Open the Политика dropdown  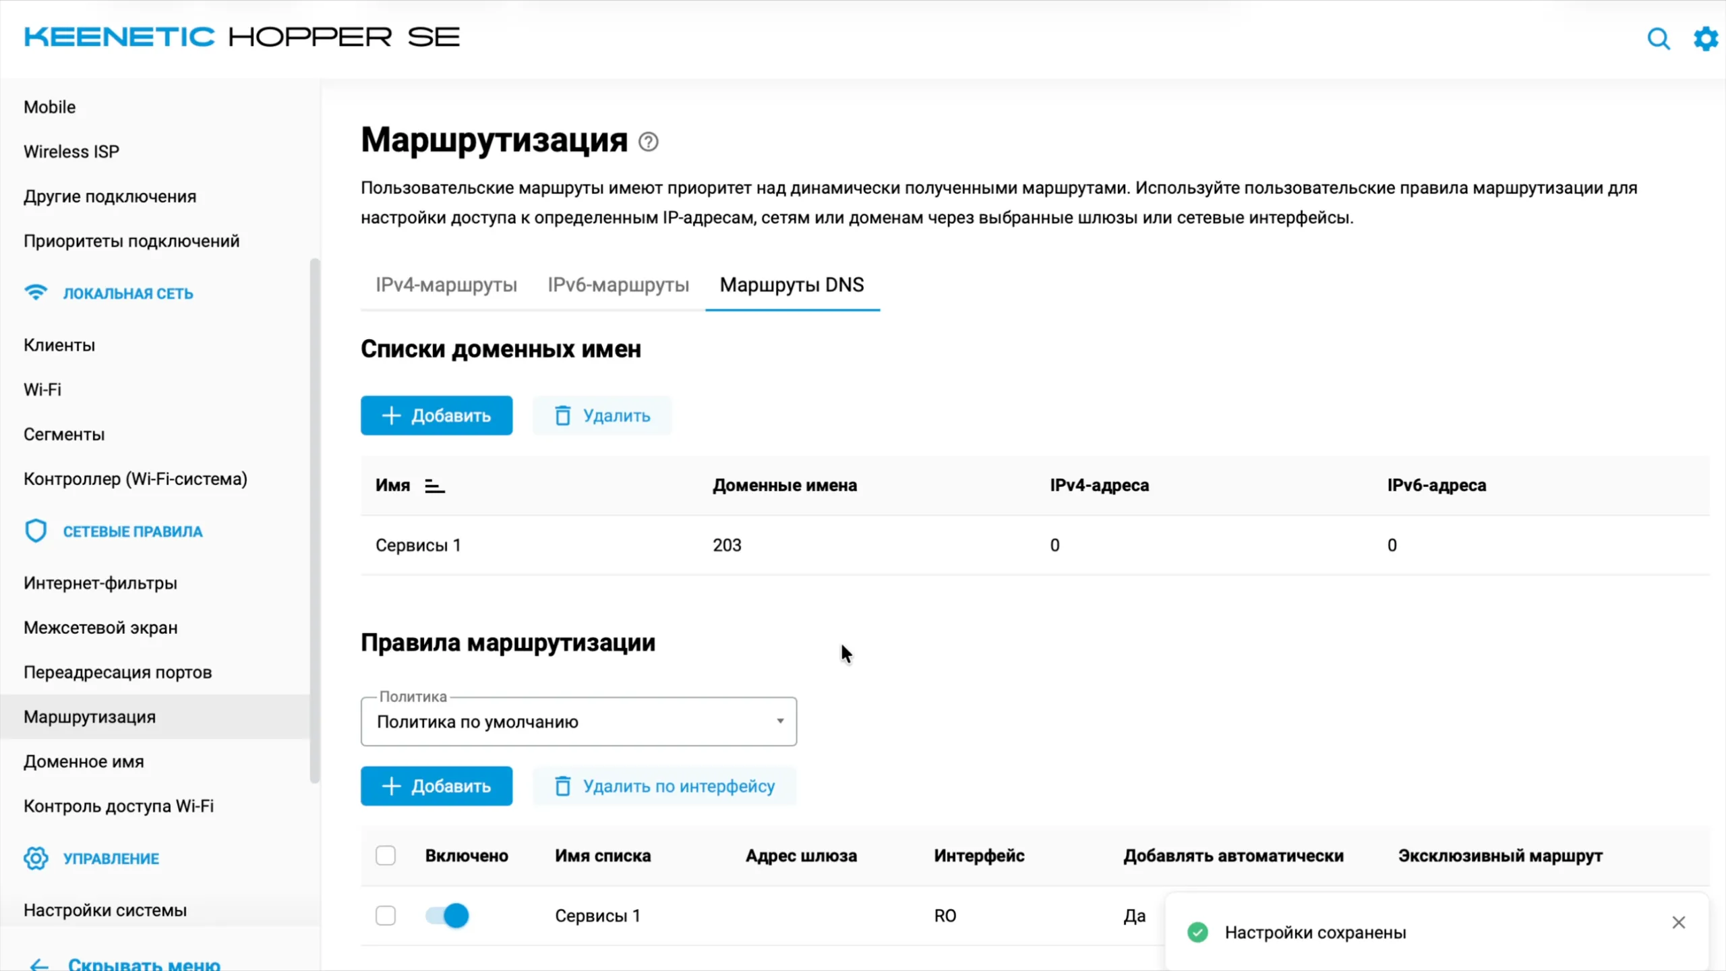coord(578,722)
